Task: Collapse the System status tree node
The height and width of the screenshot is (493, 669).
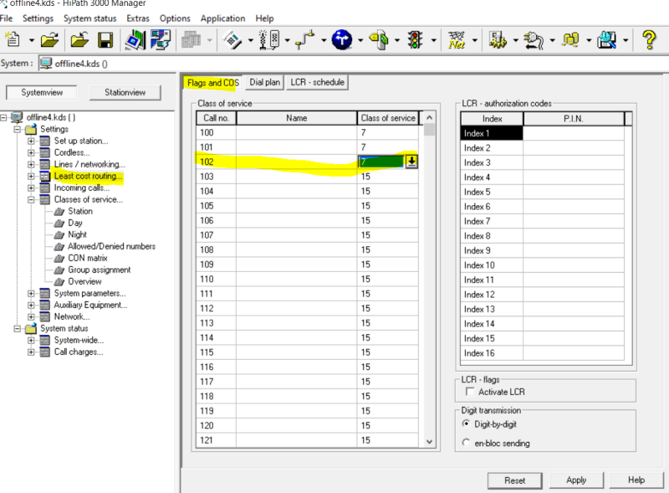Action: (x=17, y=328)
